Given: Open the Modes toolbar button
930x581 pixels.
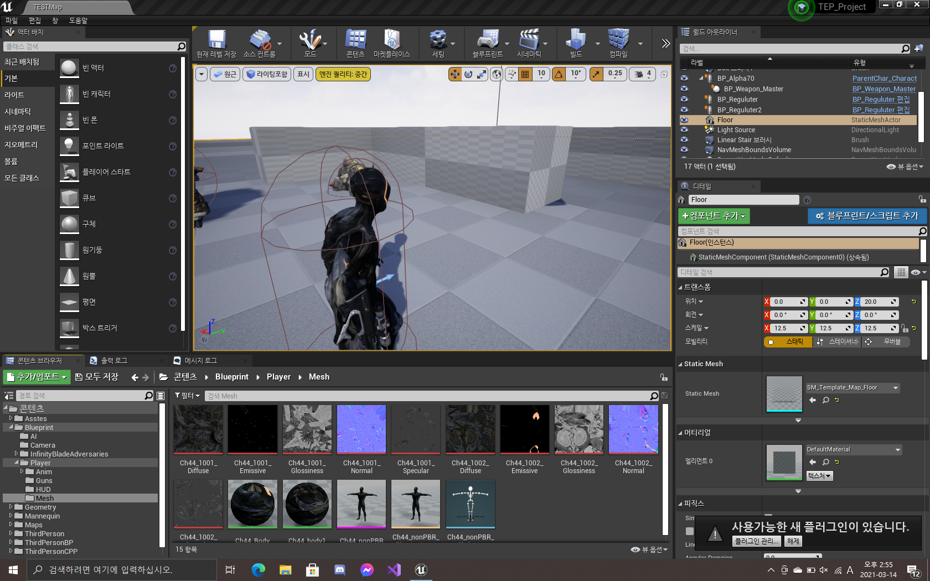Looking at the screenshot, I should (310, 44).
